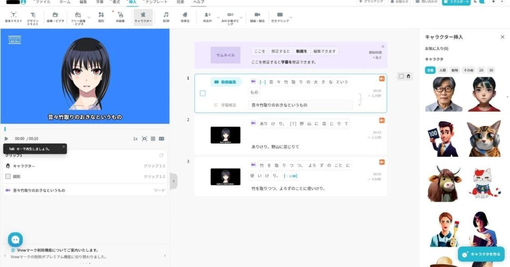
Task: Select the 基本テキスト text tool
Action: 13,17
